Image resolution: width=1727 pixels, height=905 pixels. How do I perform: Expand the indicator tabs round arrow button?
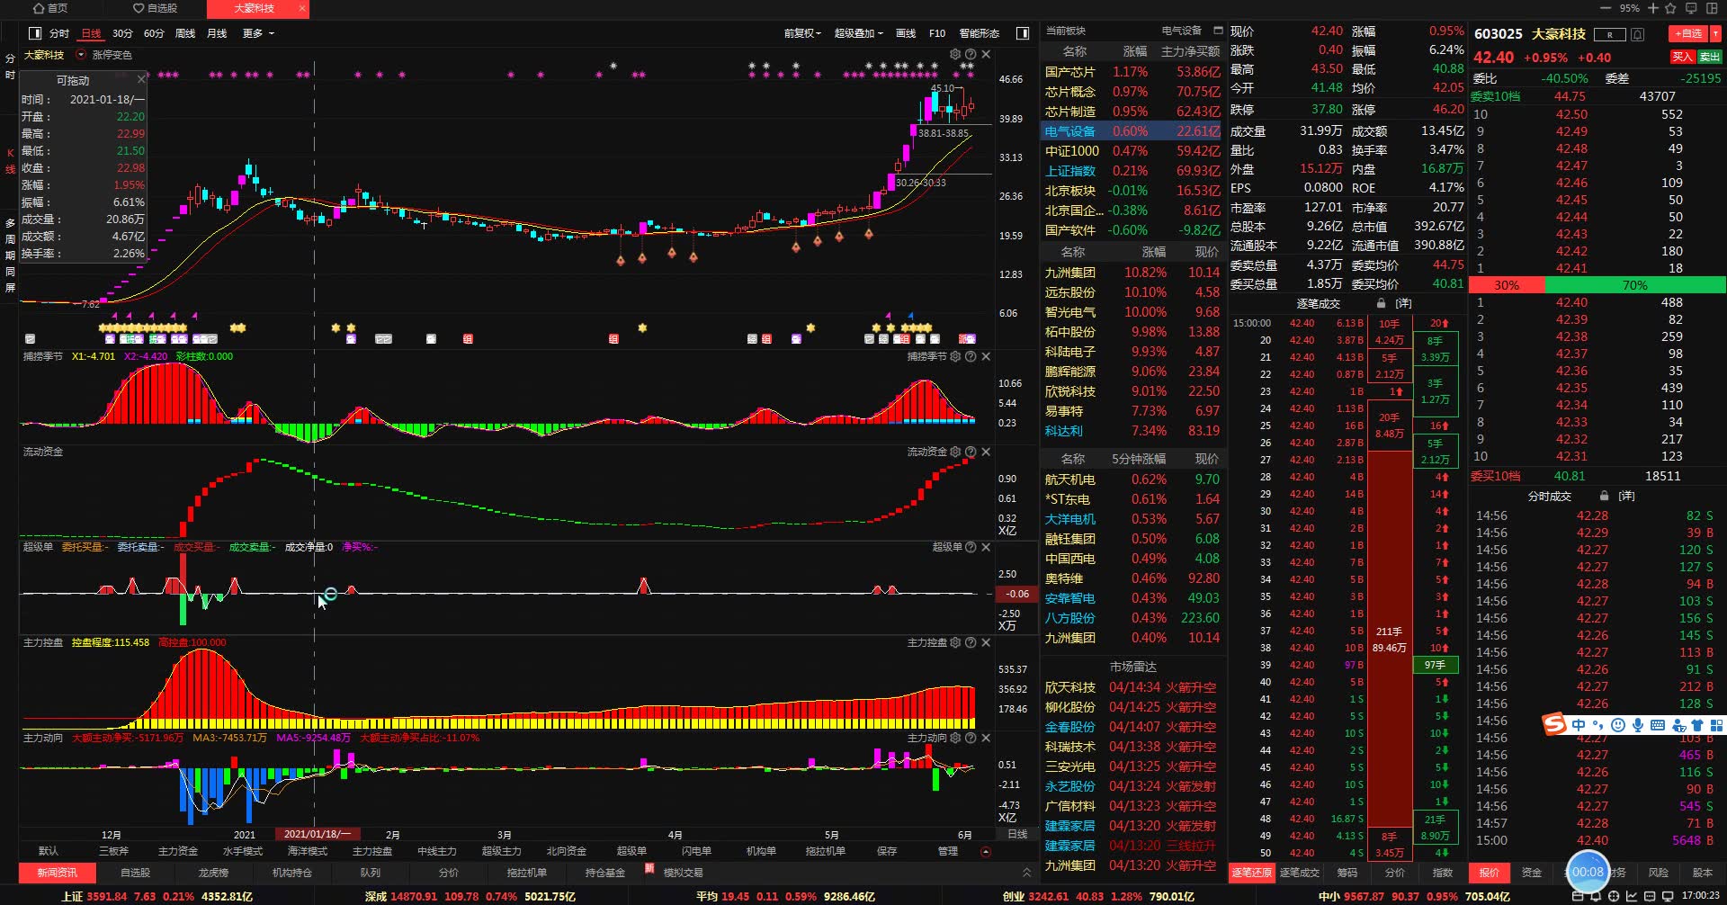coord(986,851)
